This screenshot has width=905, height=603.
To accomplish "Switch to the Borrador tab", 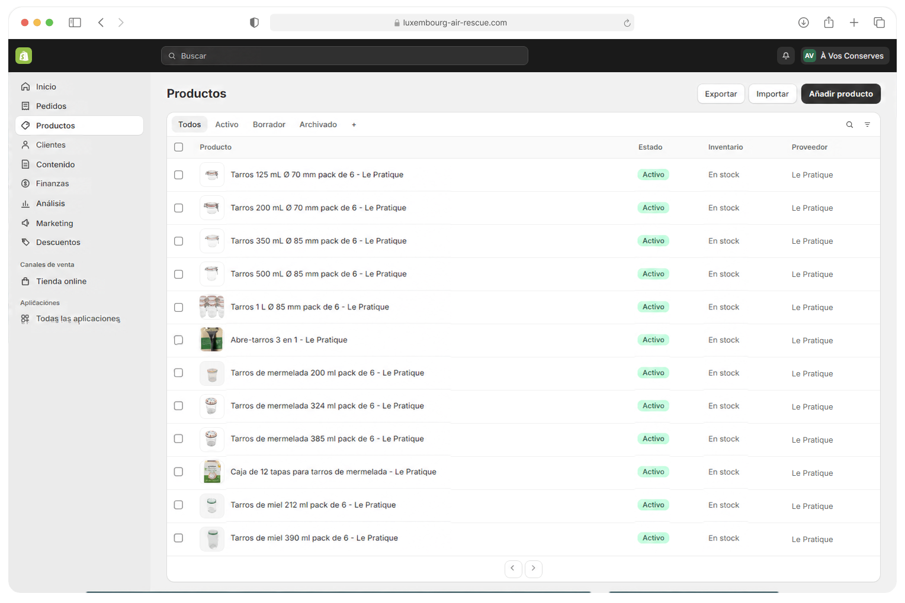I will [269, 125].
